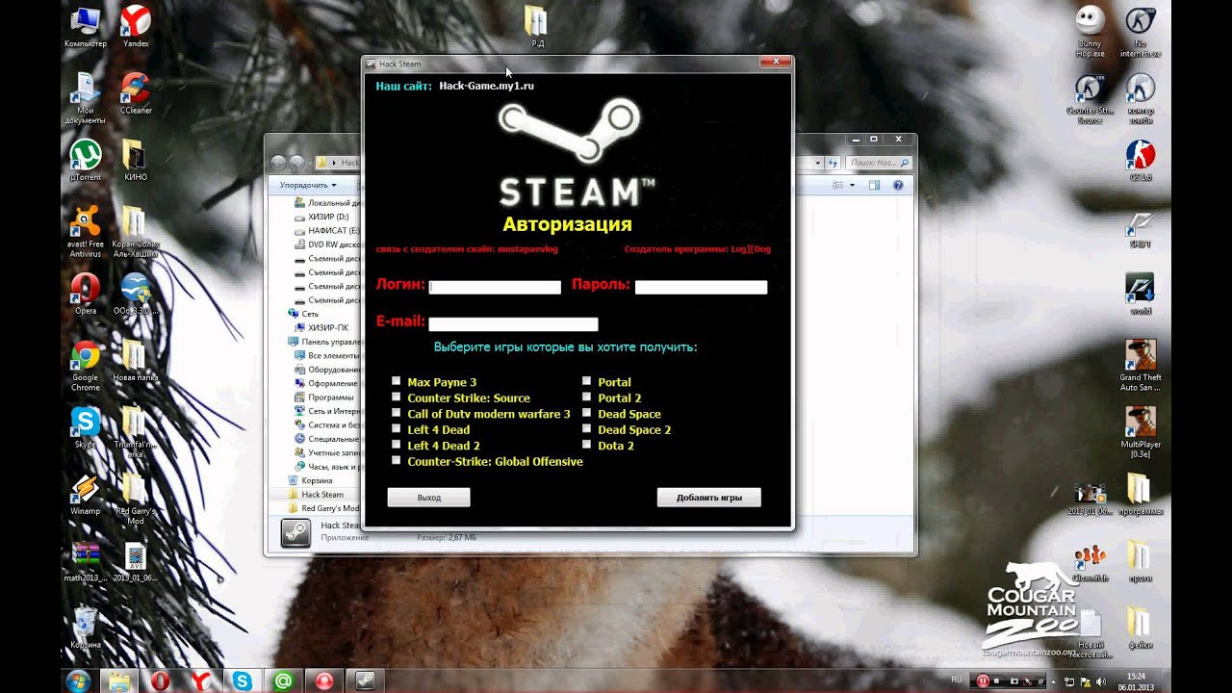Open Windows Explorer from the taskbar

point(119,680)
